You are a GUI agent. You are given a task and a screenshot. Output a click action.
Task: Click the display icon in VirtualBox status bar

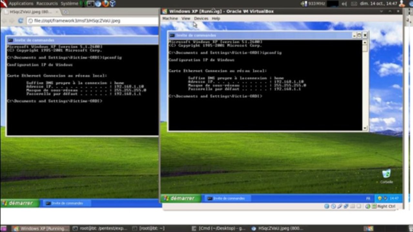(x=359, y=206)
